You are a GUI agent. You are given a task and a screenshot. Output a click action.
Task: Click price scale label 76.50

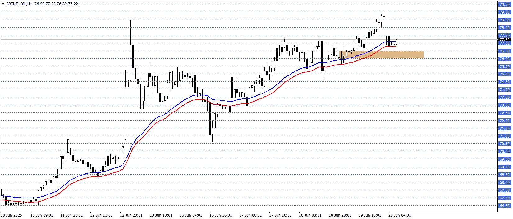[x=504, y=51]
